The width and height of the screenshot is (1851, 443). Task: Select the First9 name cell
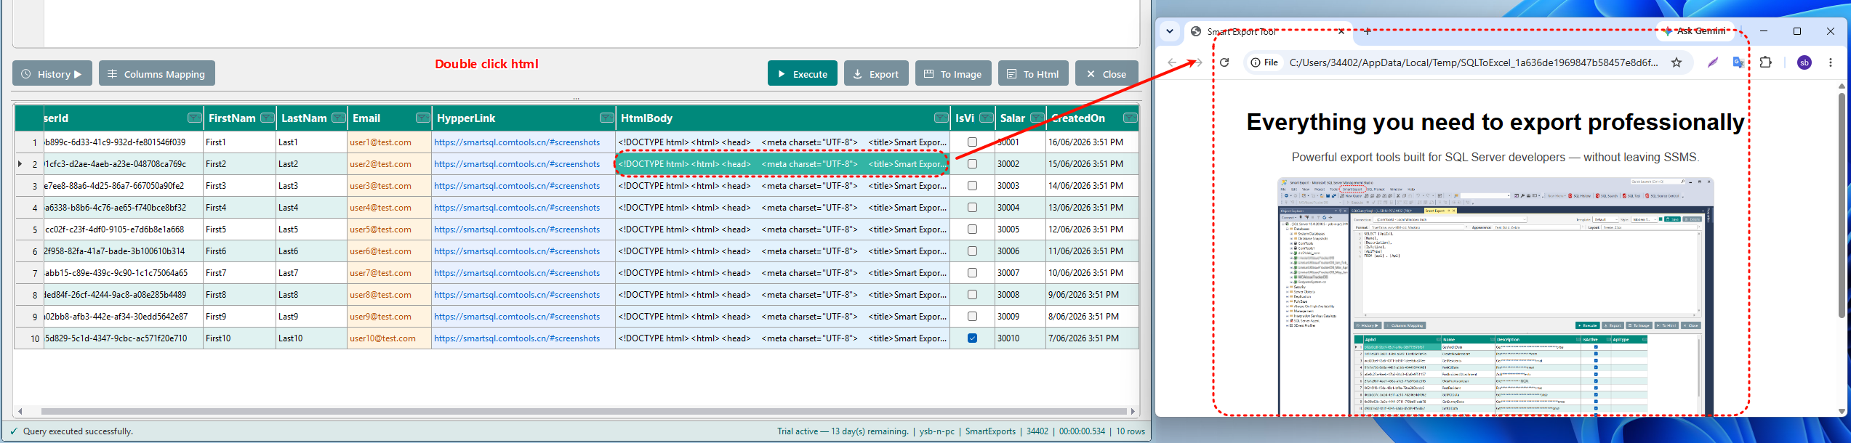click(239, 317)
